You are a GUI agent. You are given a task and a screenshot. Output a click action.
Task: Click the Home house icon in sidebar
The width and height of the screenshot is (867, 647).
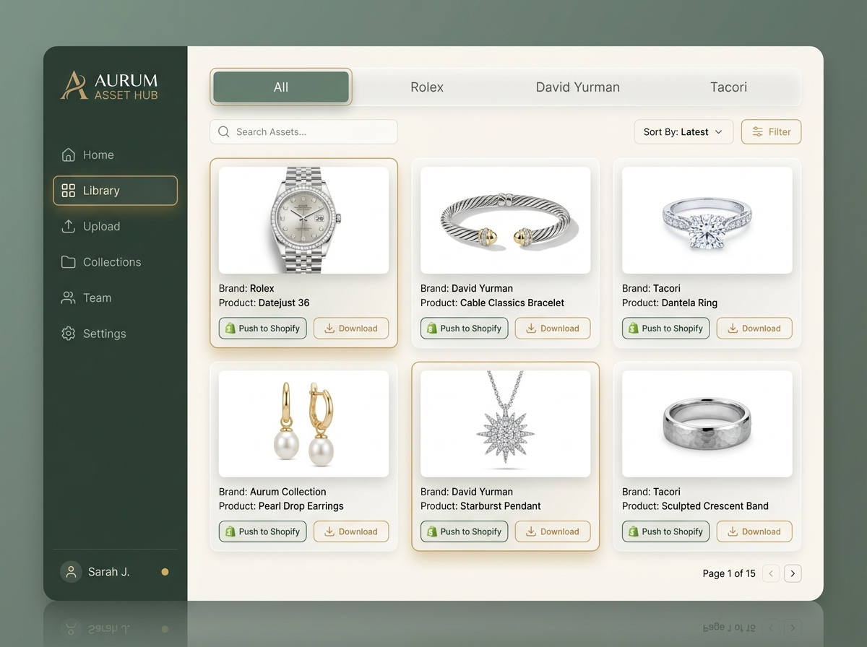coord(69,155)
